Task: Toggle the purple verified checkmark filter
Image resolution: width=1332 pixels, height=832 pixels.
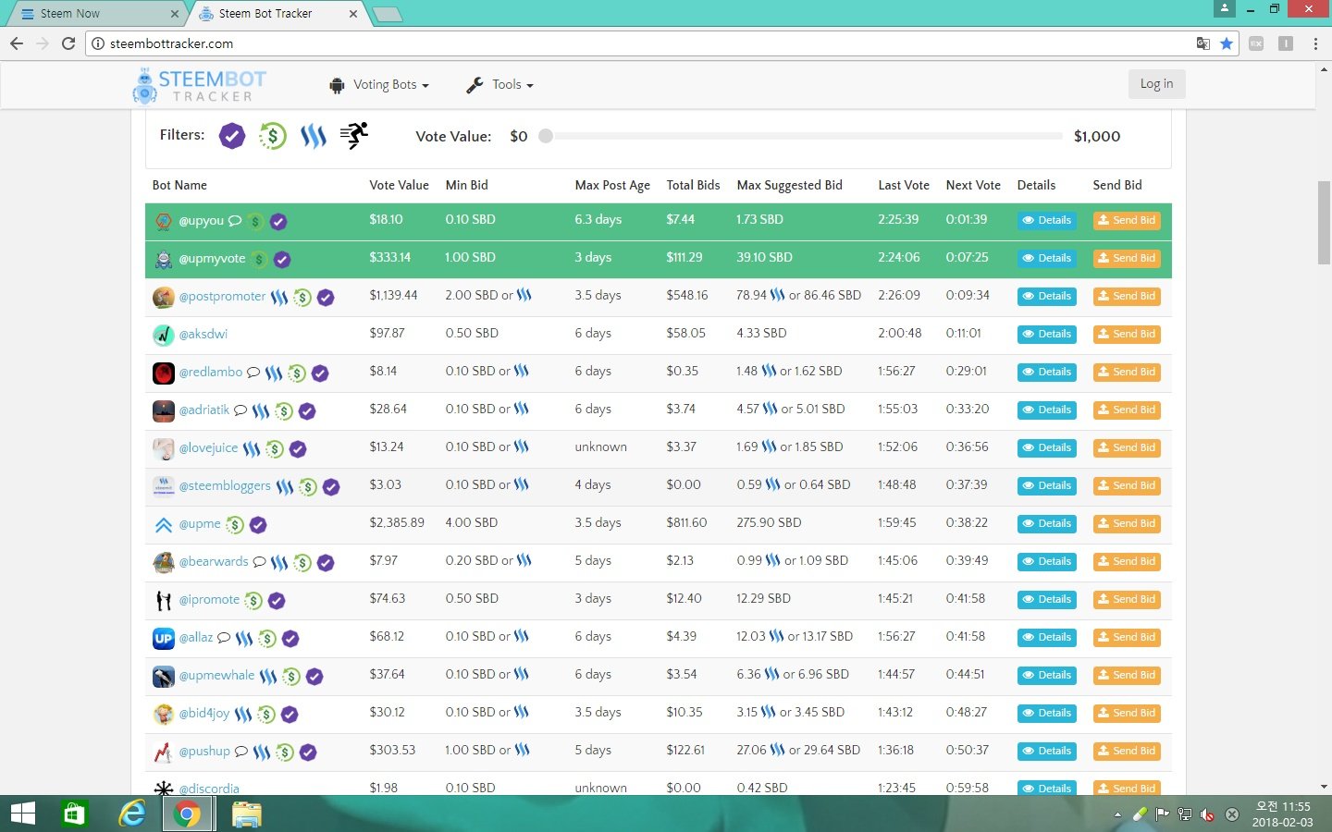Action: coord(232,136)
